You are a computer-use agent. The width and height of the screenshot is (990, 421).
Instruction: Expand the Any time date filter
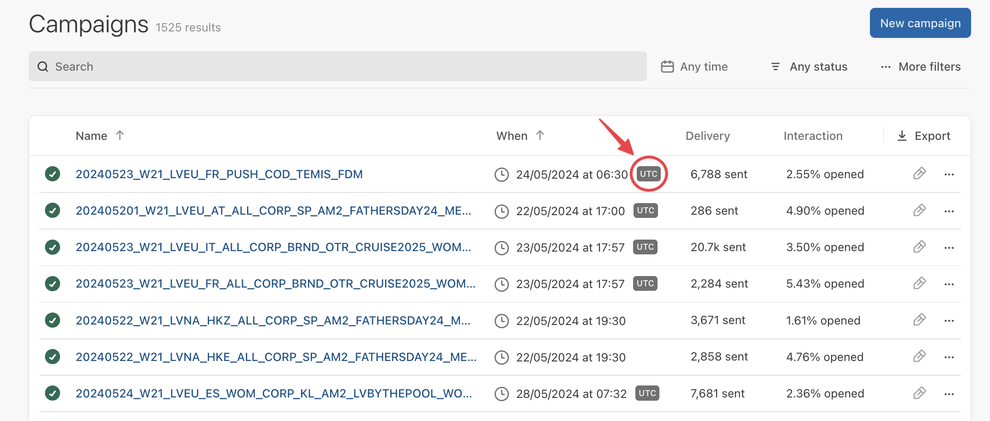click(703, 66)
